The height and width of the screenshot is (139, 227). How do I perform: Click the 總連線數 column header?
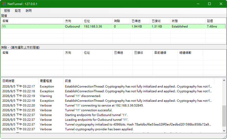190,53
